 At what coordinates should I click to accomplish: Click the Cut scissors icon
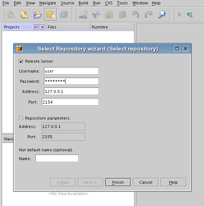(96, 15)
